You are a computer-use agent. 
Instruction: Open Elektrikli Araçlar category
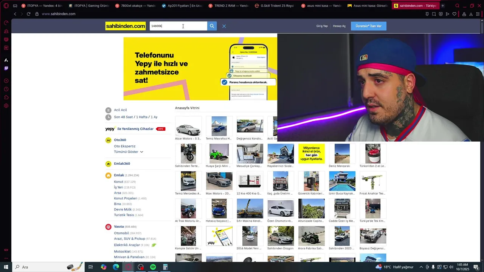pos(127,245)
